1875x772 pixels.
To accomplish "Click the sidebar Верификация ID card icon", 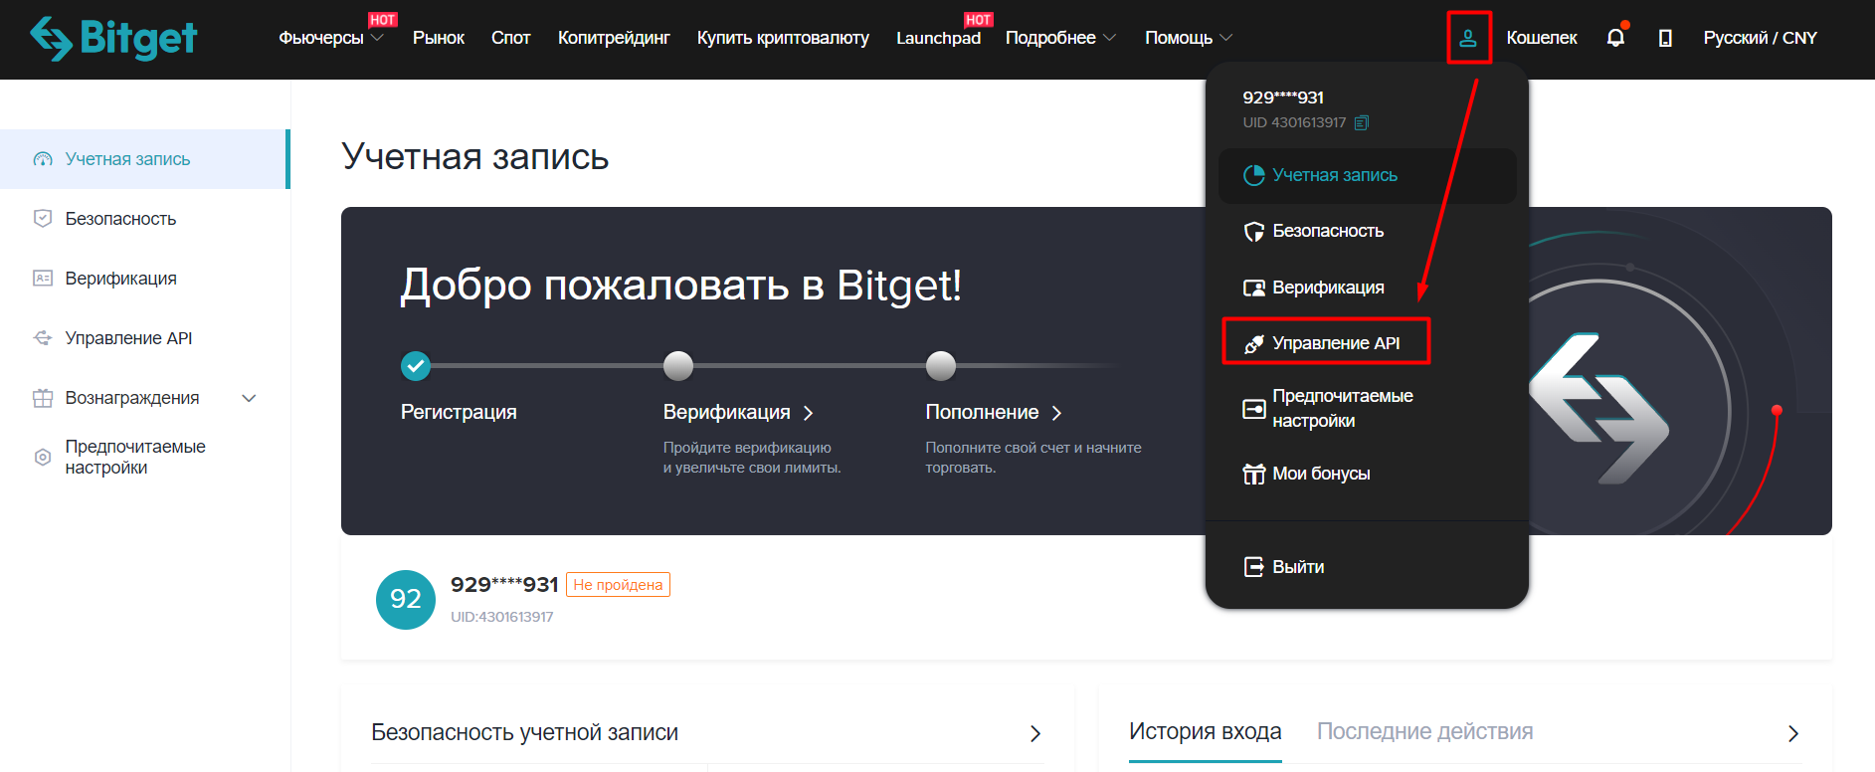I will (43, 279).
